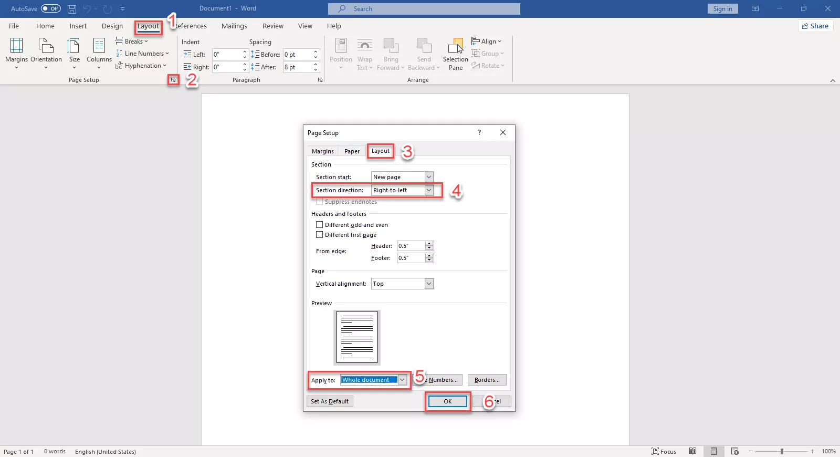
Task: Open the Margins gallery
Action: click(16, 53)
